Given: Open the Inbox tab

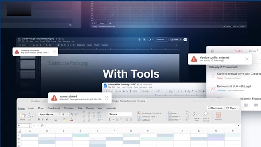Looking at the screenshot, I should [x=253, y=51].
